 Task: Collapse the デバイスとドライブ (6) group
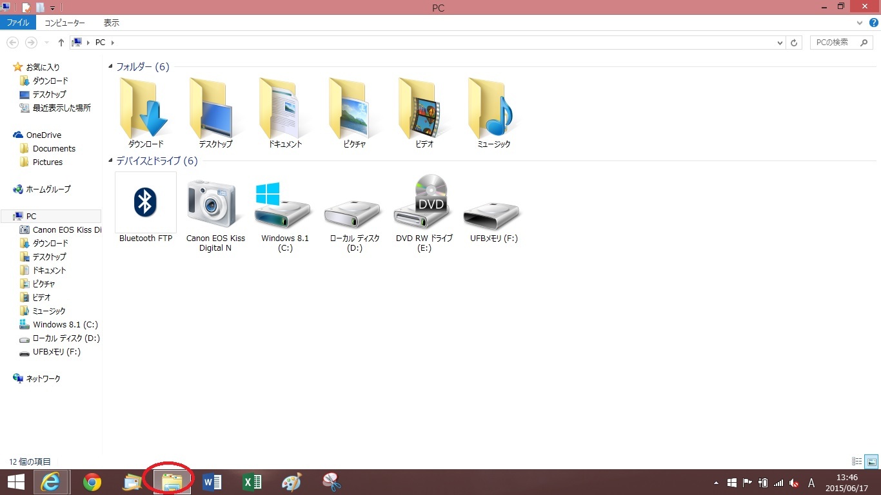tap(111, 161)
